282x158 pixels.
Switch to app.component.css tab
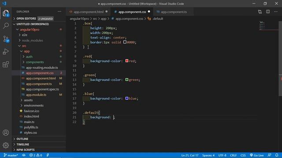click(x=132, y=12)
